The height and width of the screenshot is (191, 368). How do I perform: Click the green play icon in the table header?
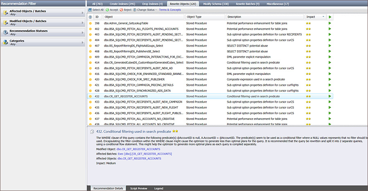330,17
